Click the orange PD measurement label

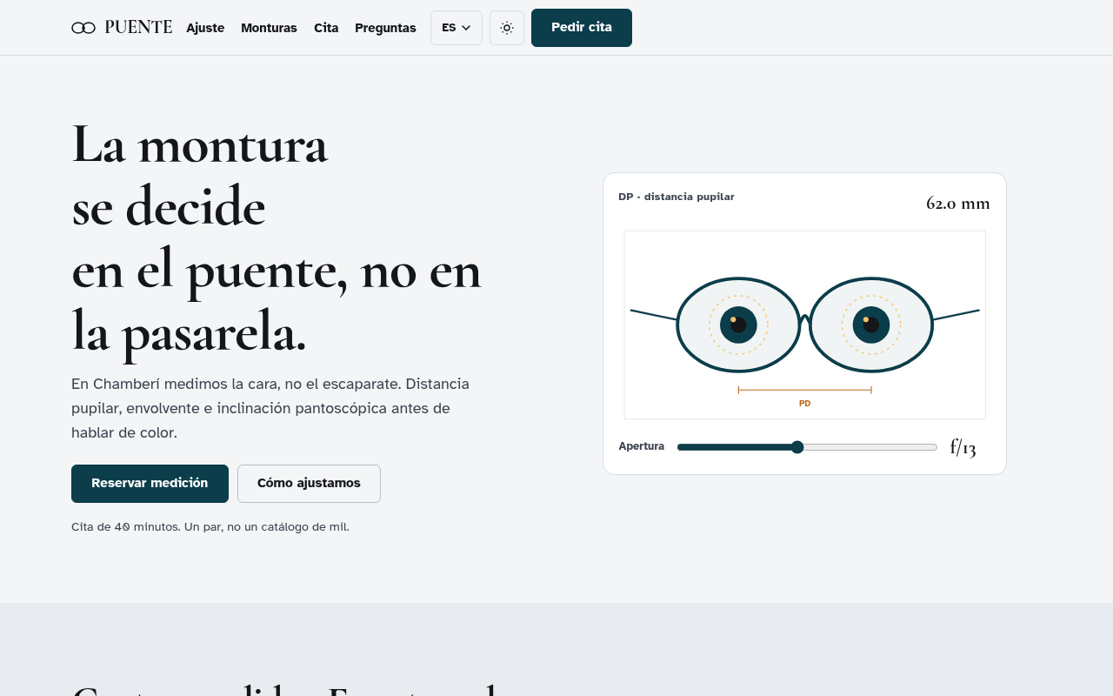(805, 404)
